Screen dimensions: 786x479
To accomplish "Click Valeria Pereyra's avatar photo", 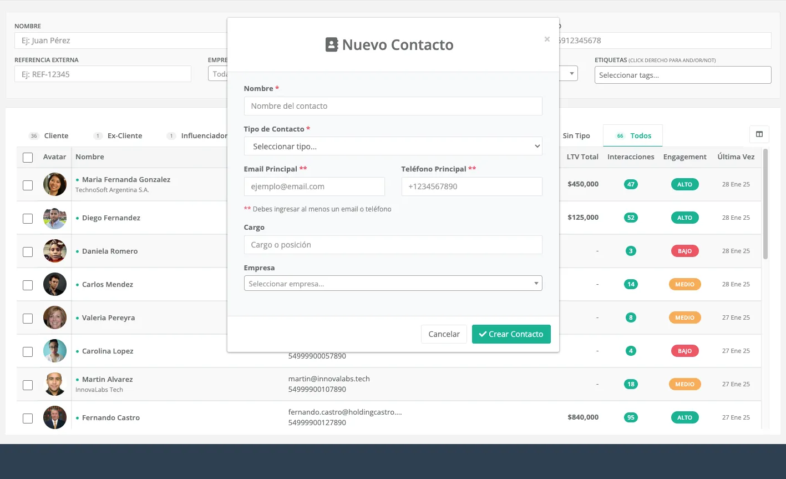I will click(55, 317).
